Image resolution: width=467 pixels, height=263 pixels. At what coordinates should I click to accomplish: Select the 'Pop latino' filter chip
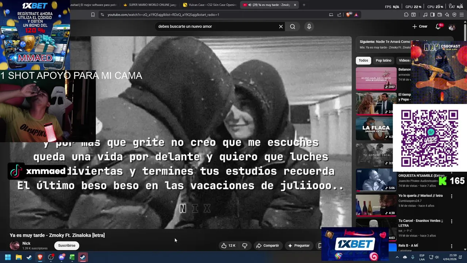[383, 61]
